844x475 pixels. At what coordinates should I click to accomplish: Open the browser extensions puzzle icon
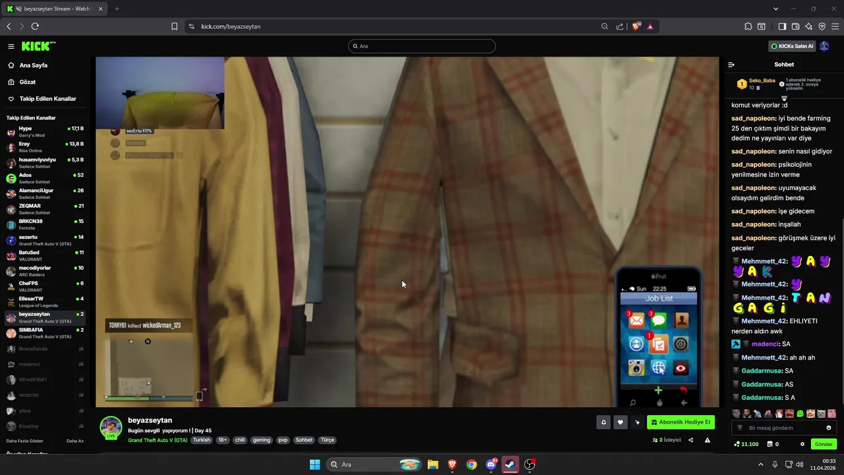click(748, 26)
